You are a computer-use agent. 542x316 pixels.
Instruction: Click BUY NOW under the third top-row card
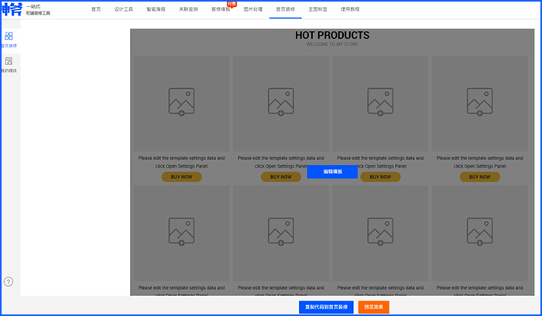point(380,177)
